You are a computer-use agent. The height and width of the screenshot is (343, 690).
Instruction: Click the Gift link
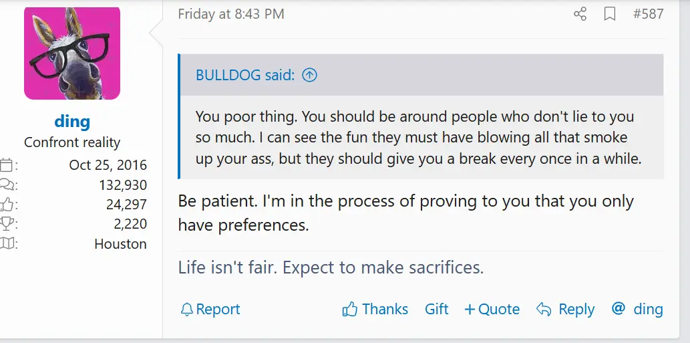click(x=437, y=310)
